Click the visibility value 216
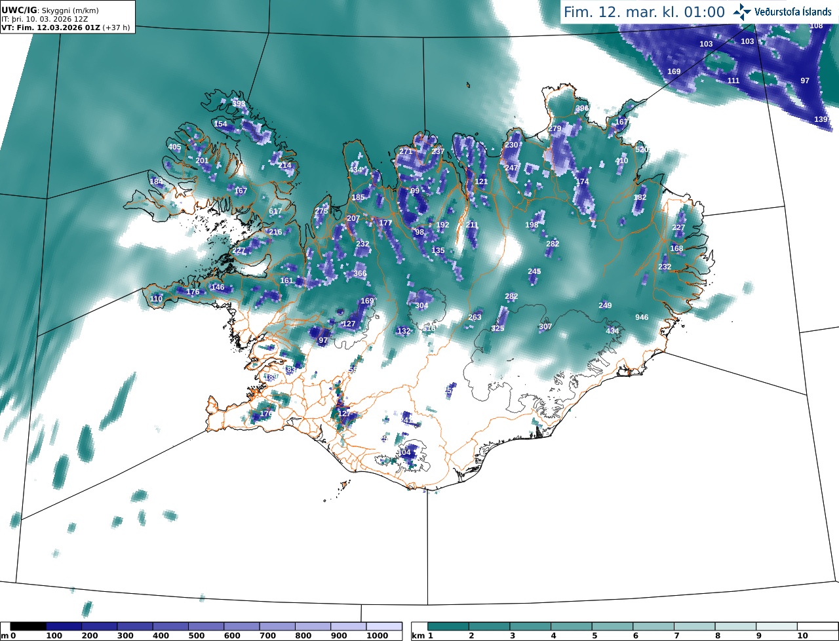This screenshot has width=839, height=641. (275, 232)
